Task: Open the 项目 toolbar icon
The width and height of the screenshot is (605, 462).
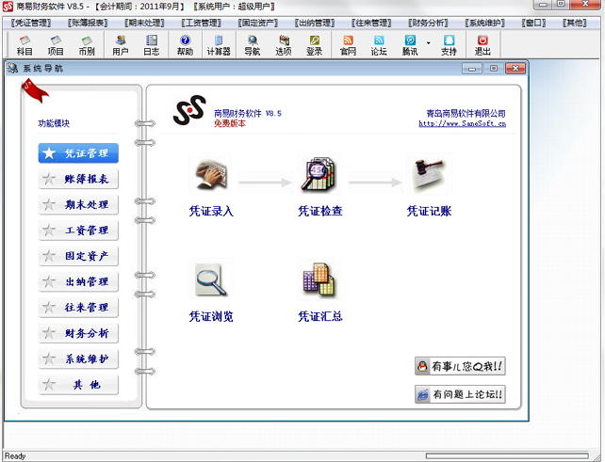Action: point(56,45)
